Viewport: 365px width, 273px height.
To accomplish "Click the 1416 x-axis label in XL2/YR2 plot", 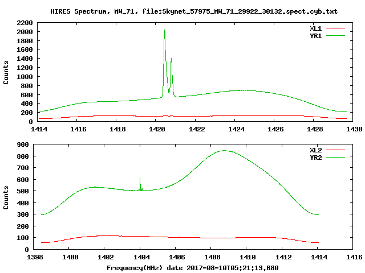I will [x=354, y=257].
